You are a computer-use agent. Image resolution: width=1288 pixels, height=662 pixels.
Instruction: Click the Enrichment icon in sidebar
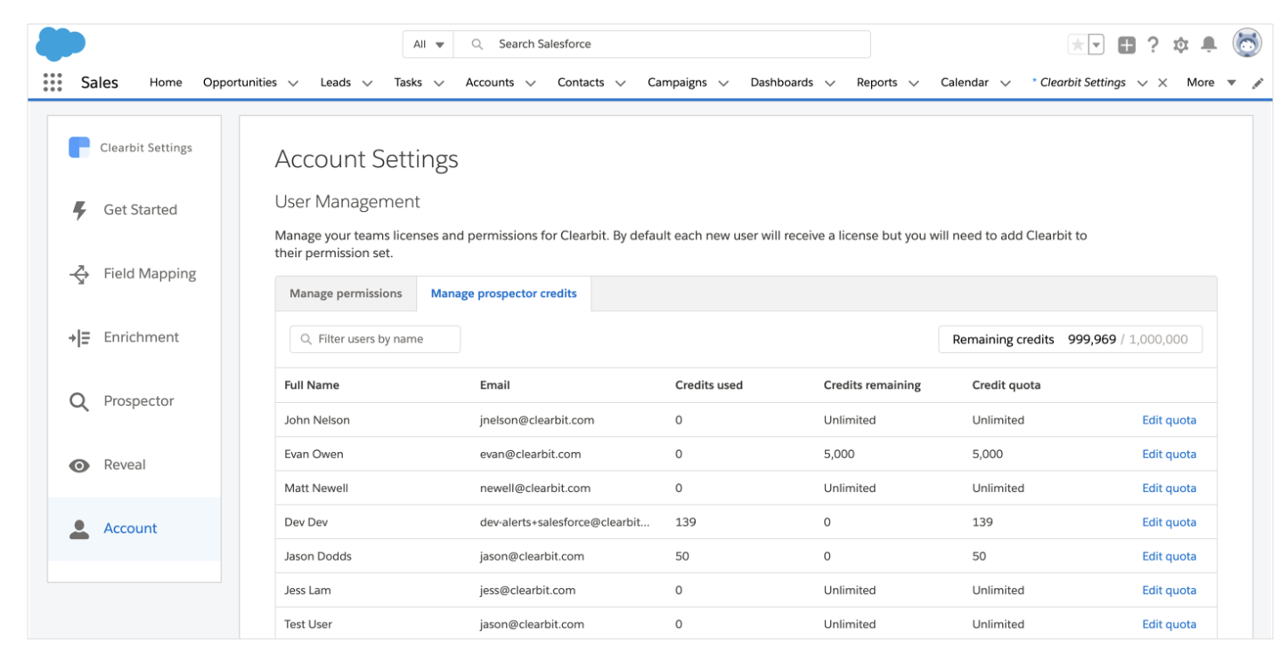pyautogui.click(x=79, y=338)
